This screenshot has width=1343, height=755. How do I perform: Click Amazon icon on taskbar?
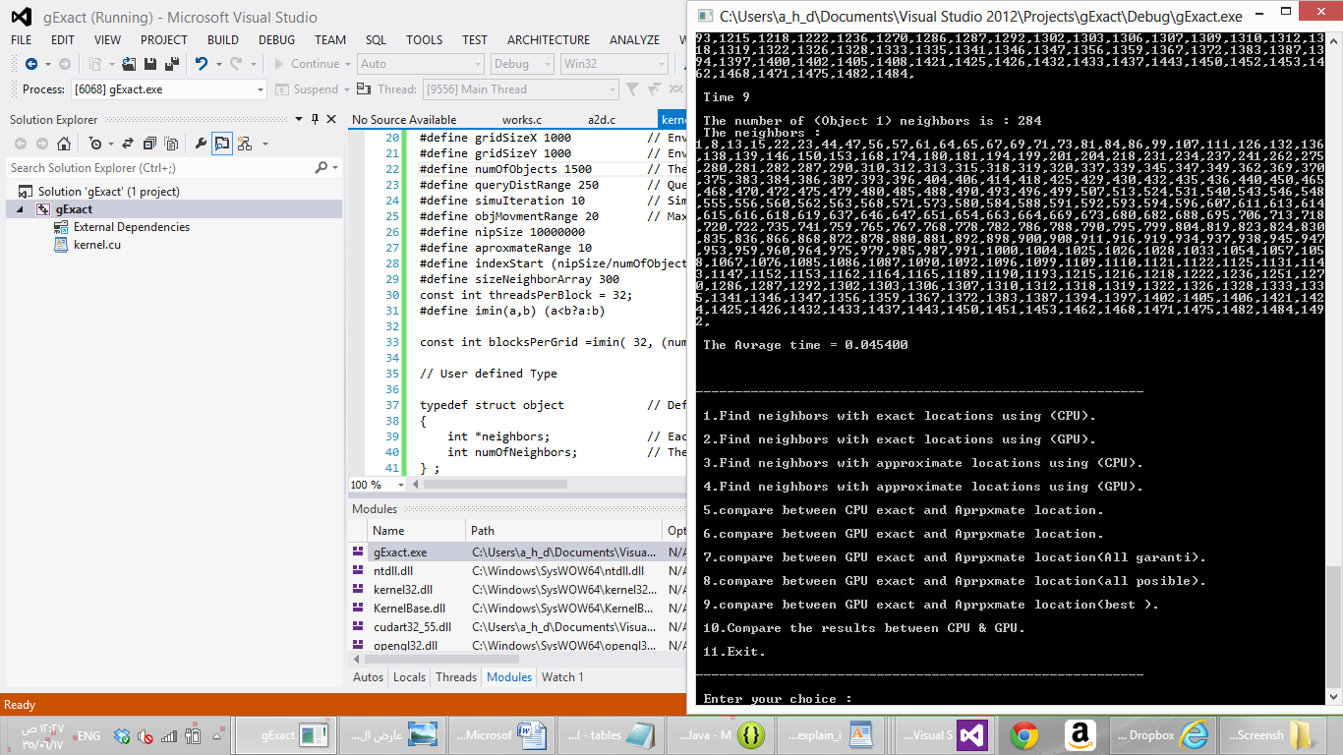[1080, 734]
